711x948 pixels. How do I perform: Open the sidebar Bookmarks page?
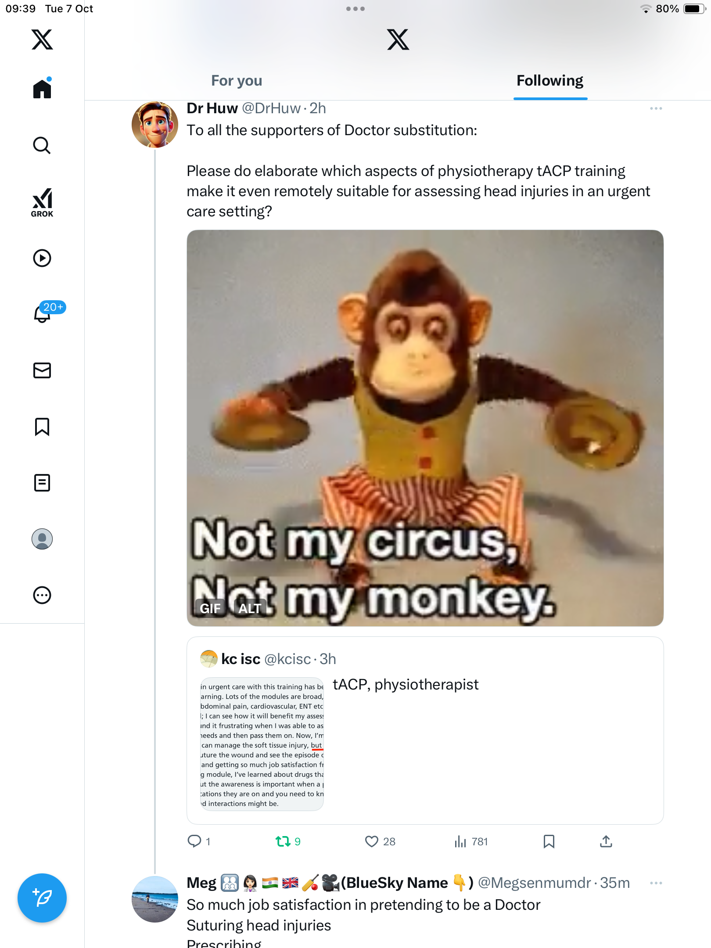[42, 427]
